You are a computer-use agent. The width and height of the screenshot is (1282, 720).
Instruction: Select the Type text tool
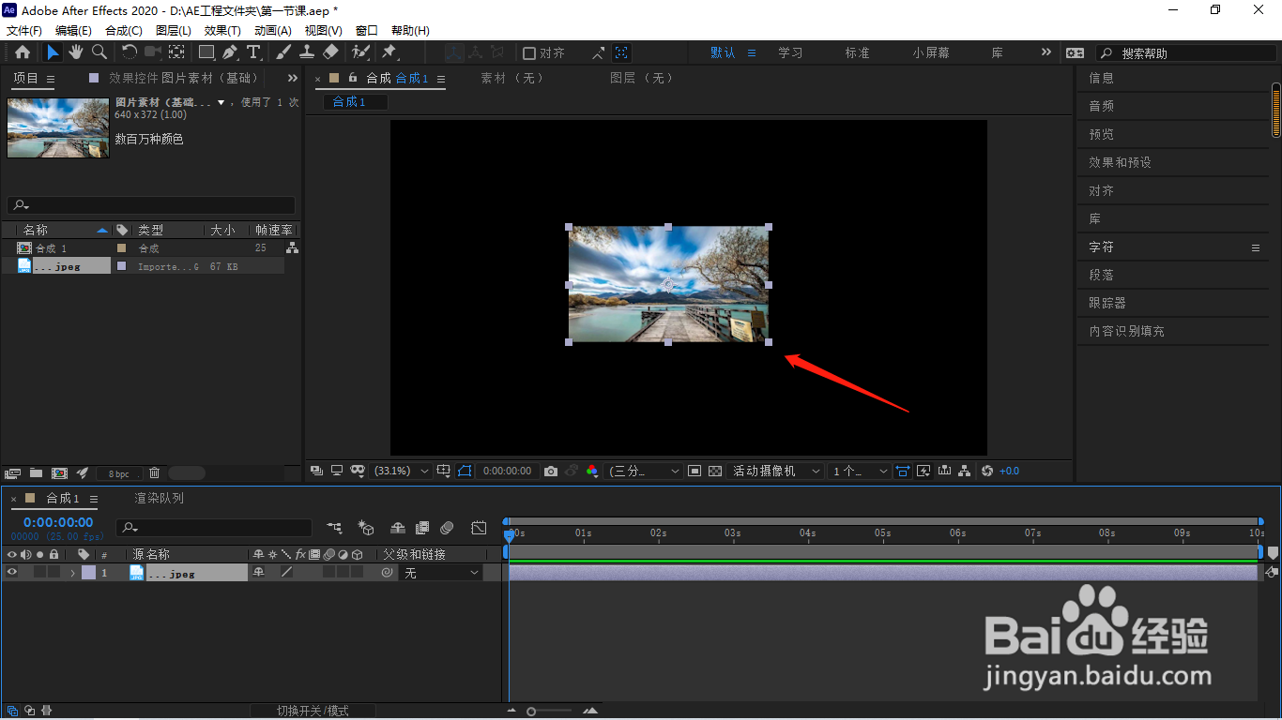tap(253, 52)
